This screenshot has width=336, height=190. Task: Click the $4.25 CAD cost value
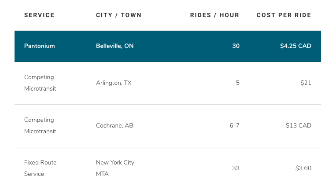point(296,46)
